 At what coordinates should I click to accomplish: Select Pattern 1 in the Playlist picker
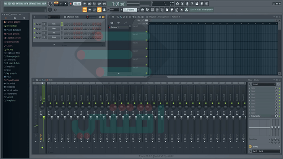tap(119, 27)
